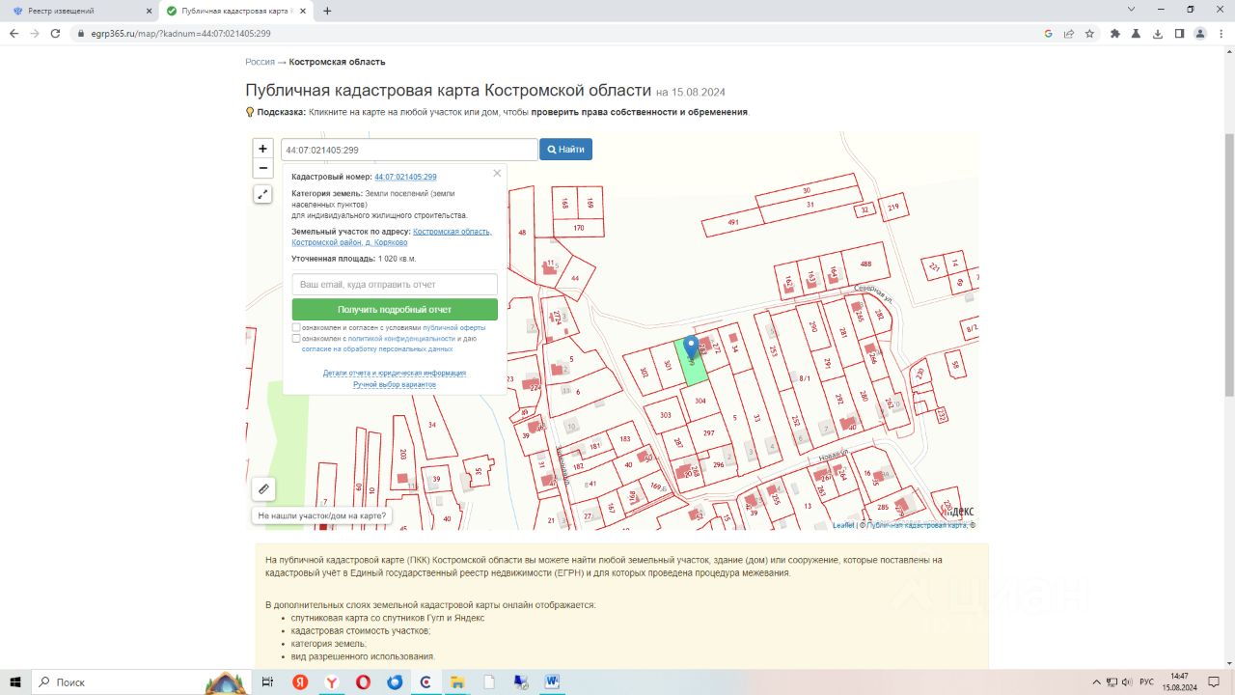Activate the ruler measurement tool

pos(263,489)
